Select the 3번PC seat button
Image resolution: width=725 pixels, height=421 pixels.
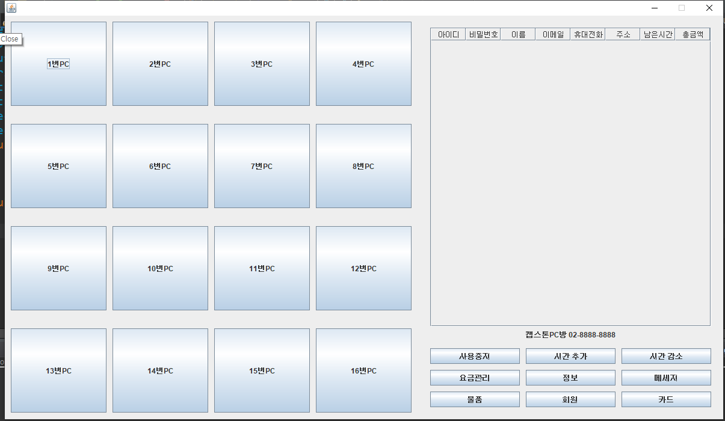coord(262,64)
